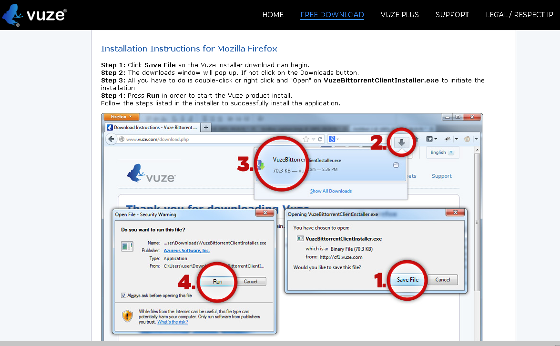Viewport: 560px width, 346px height.
Task: Click the Azureus Software, Inc. publisher link
Action: pos(186,251)
